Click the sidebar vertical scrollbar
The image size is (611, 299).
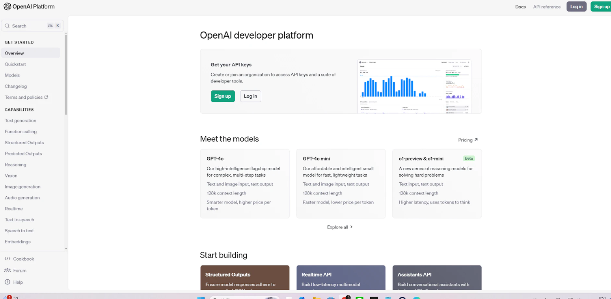[66, 75]
